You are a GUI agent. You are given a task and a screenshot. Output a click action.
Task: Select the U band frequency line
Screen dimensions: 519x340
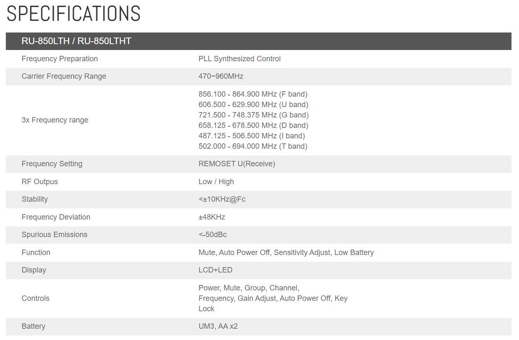[253, 105]
